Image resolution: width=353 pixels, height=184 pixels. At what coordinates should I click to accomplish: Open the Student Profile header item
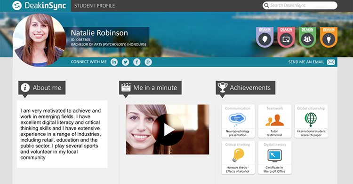[x=95, y=6]
